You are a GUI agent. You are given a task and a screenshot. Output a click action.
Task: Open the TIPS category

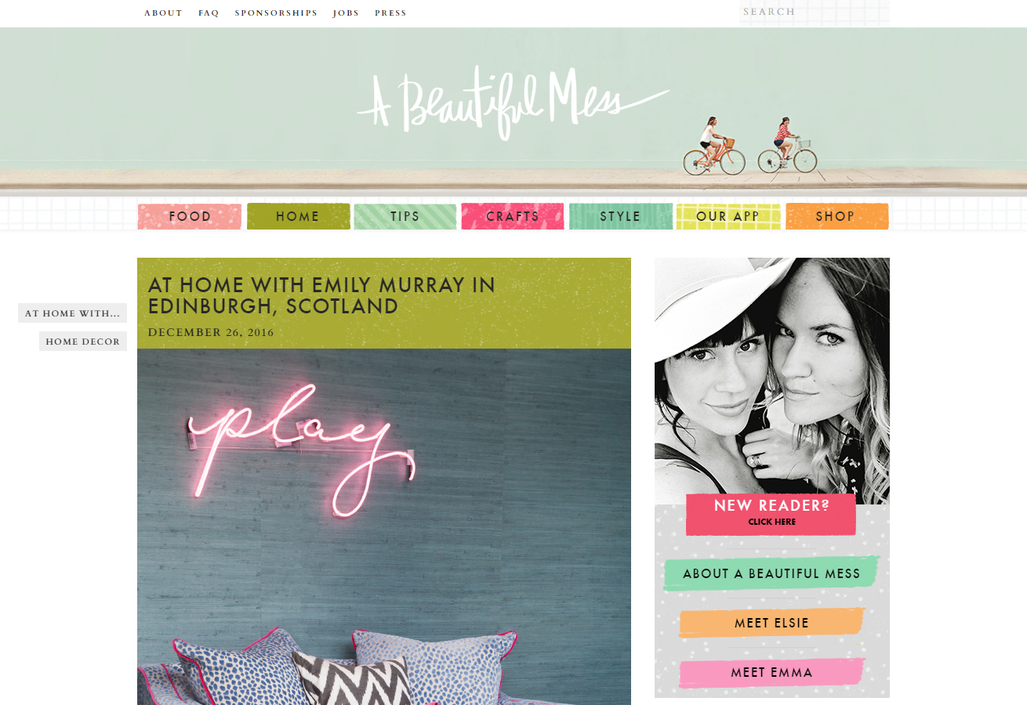(x=405, y=216)
